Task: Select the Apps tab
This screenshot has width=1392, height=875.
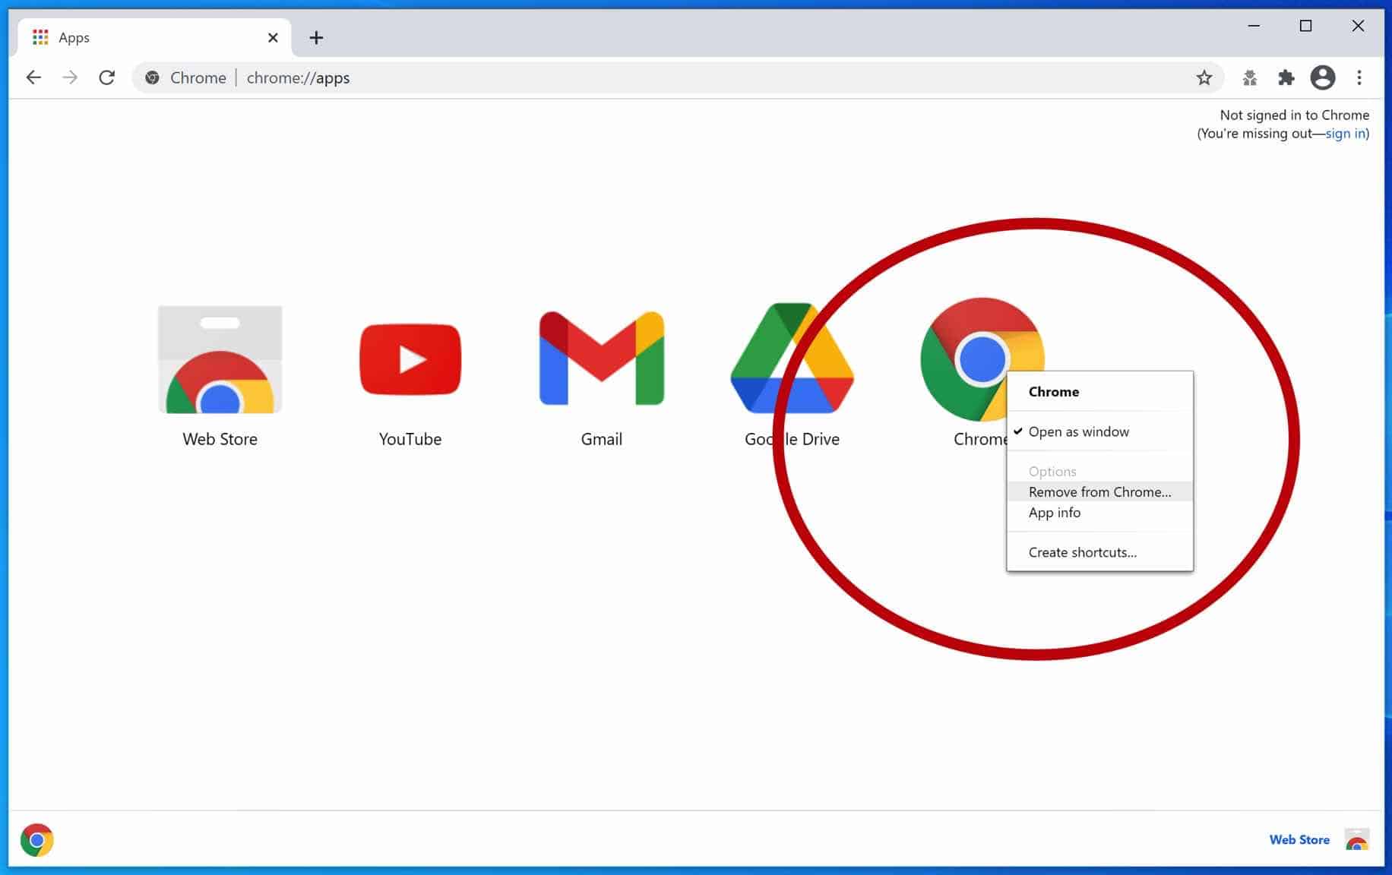Action: point(154,37)
